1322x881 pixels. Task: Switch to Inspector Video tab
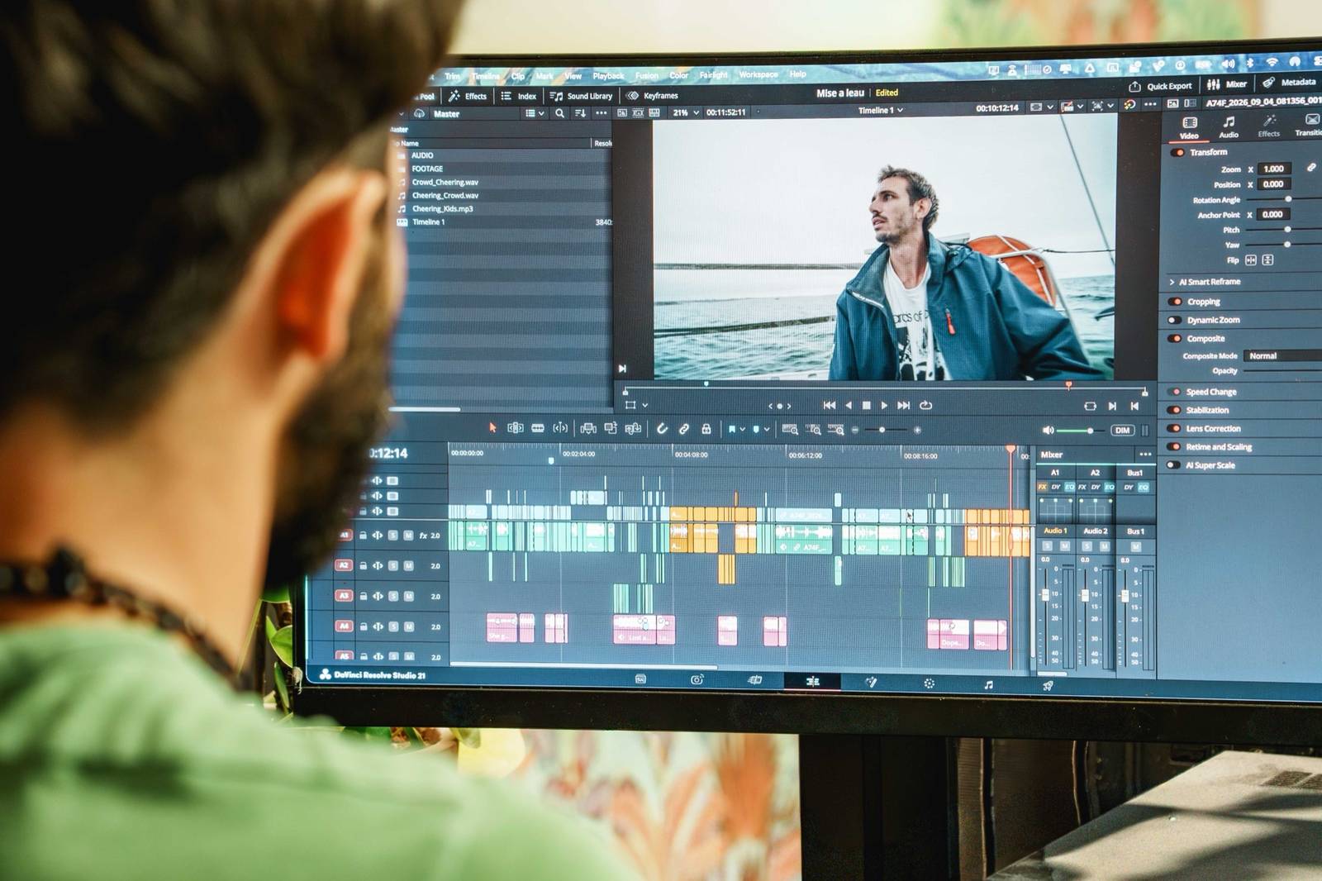1189,127
